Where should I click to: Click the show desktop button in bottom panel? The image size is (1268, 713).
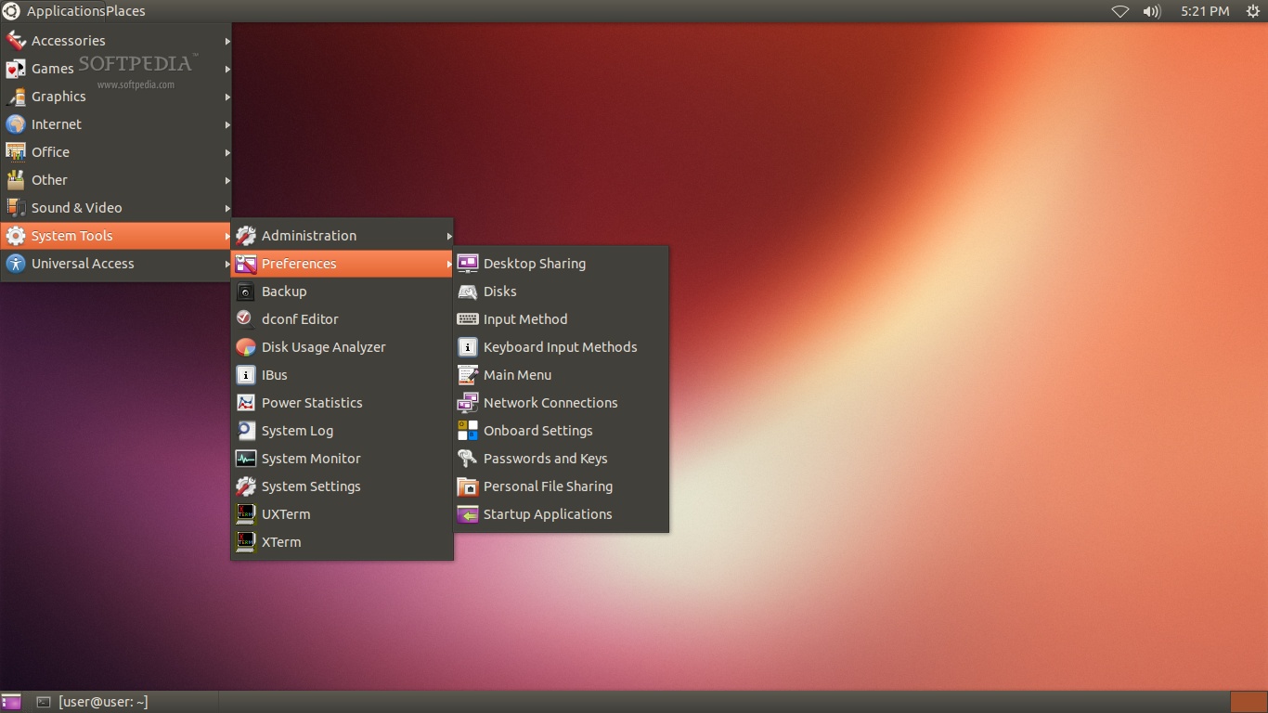point(11,702)
